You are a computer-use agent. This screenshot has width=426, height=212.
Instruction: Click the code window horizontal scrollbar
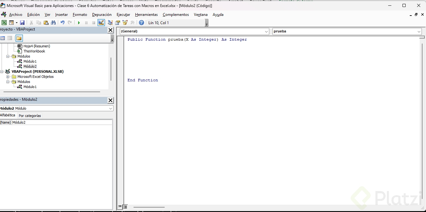149,207
